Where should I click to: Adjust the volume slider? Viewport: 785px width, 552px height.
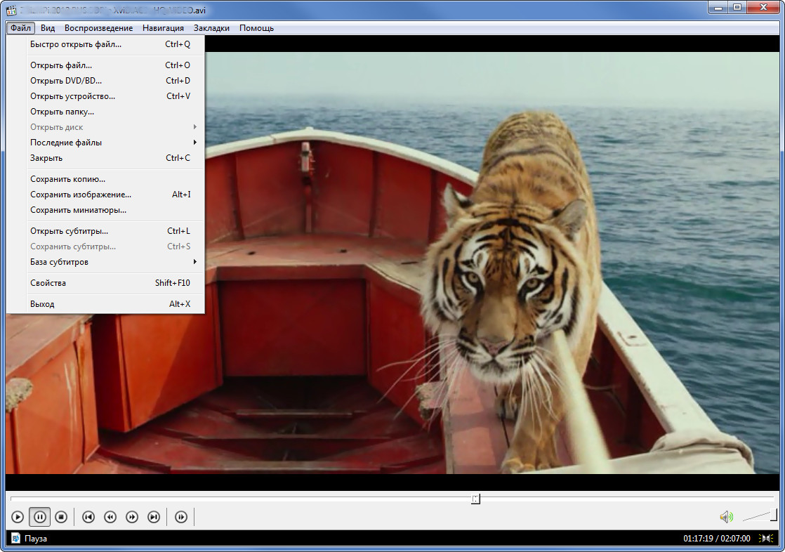(760, 516)
